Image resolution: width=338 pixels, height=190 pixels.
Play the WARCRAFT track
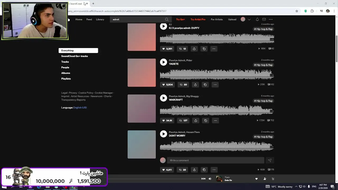(163, 98)
